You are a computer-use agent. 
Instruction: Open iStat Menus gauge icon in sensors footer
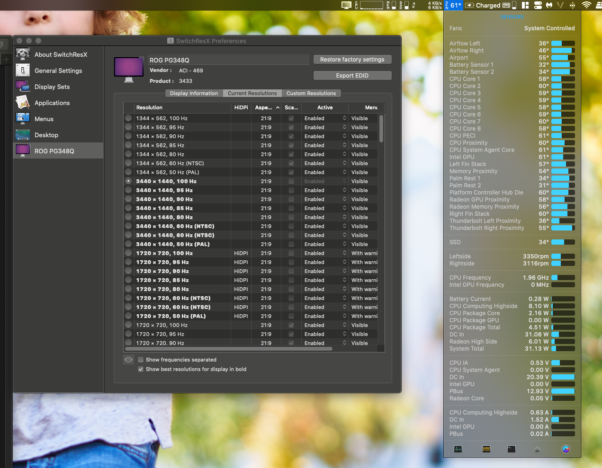566,449
